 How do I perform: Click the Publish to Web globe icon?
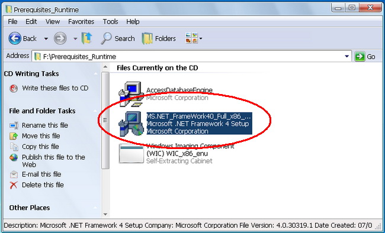click(14, 157)
